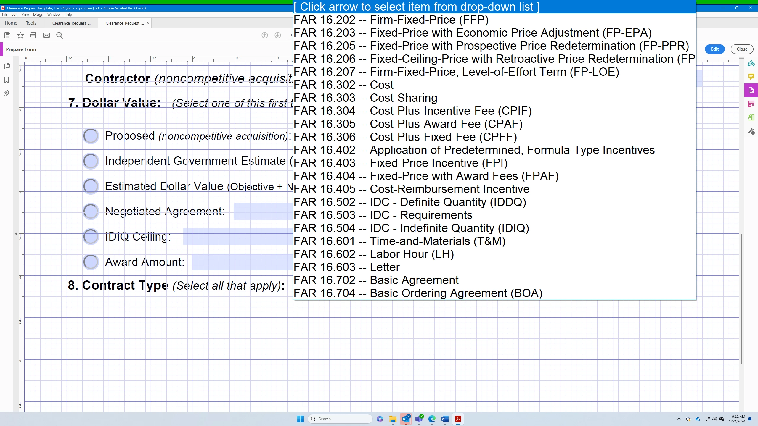Viewport: 758px width, 426px height.
Task: Choose FAR 16.504 IDC Indefinite Quantity option
Action: [x=411, y=228]
